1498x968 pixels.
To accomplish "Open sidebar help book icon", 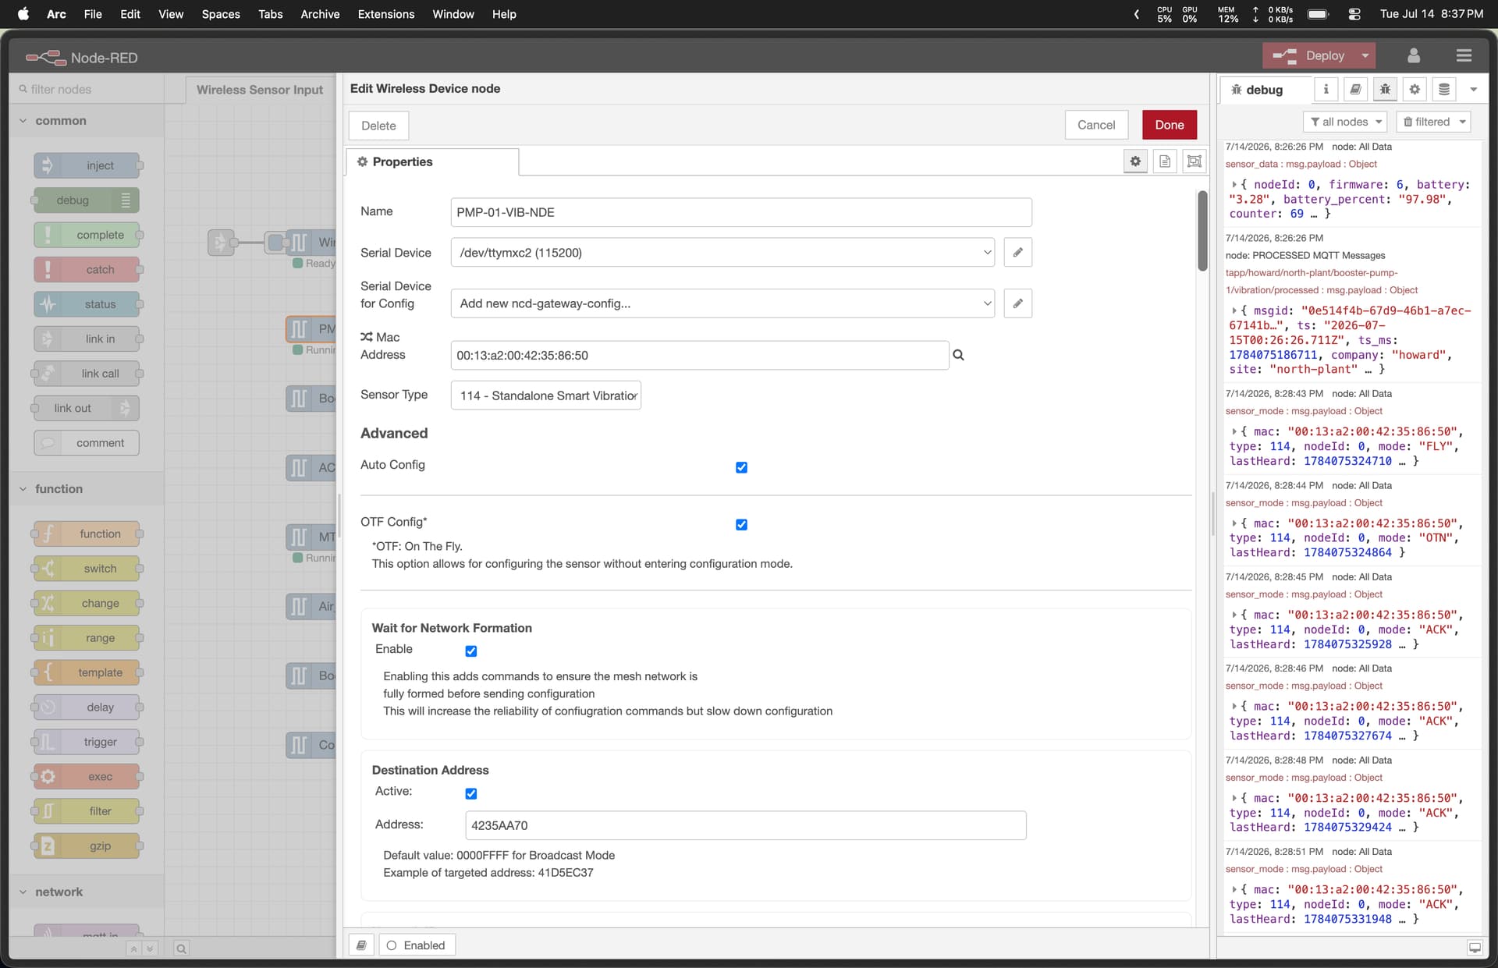I will (x=1355, y=90).
